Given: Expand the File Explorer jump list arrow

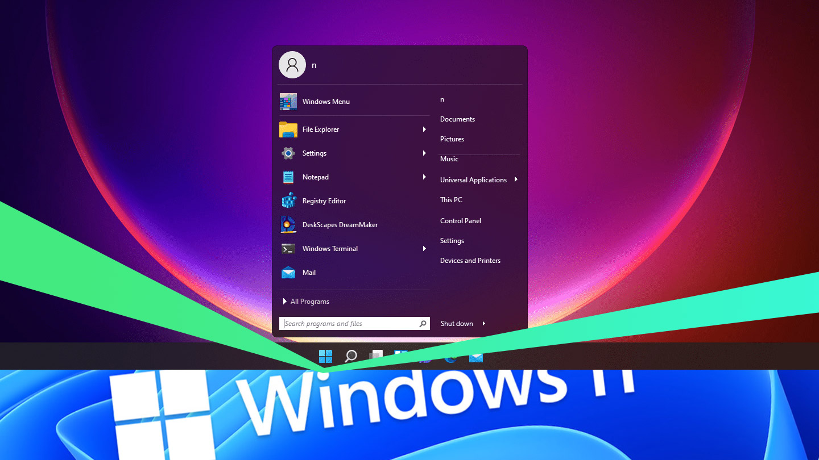Looking at the screenshot, I should [x=424, y=129].
